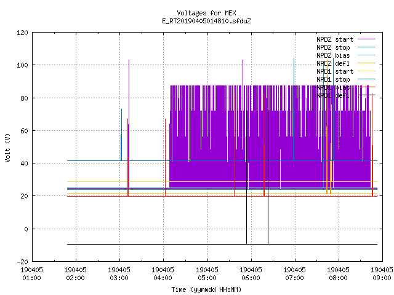Click the 09:00 x-axis time label
Image resolution: width=394 pixels, height=295 pixels.
coord(382,278)
